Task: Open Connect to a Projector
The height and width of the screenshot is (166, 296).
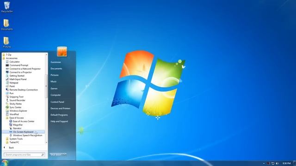Action: click(x=18, y=72)
